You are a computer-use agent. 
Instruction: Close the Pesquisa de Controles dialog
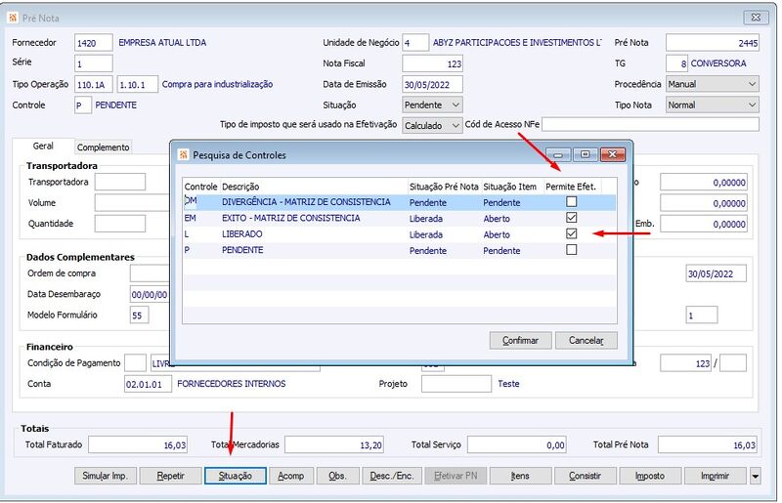tap(613, 155)
